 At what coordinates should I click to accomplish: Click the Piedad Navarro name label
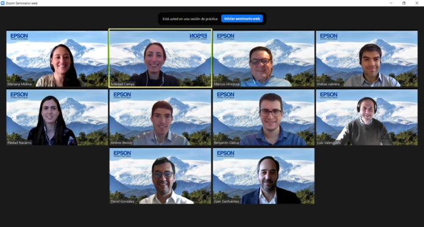(x=19, y=142)
